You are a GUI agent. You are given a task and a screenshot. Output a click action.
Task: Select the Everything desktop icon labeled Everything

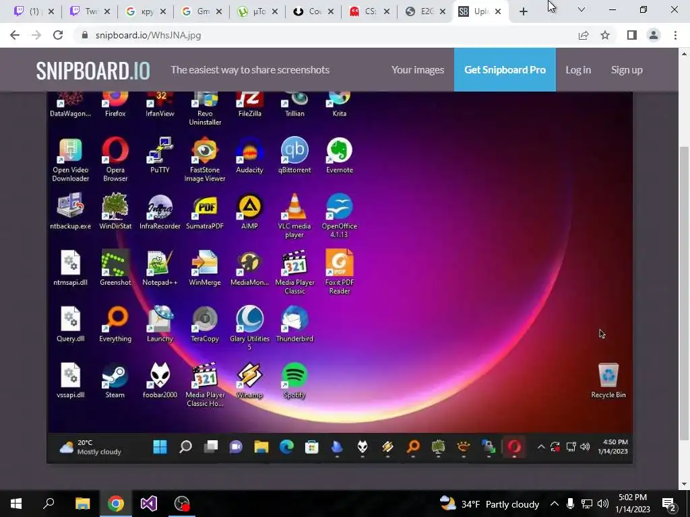pos(115,324)
